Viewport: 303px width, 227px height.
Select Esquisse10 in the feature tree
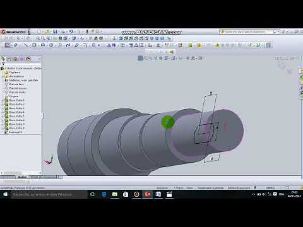coord(16,132)
